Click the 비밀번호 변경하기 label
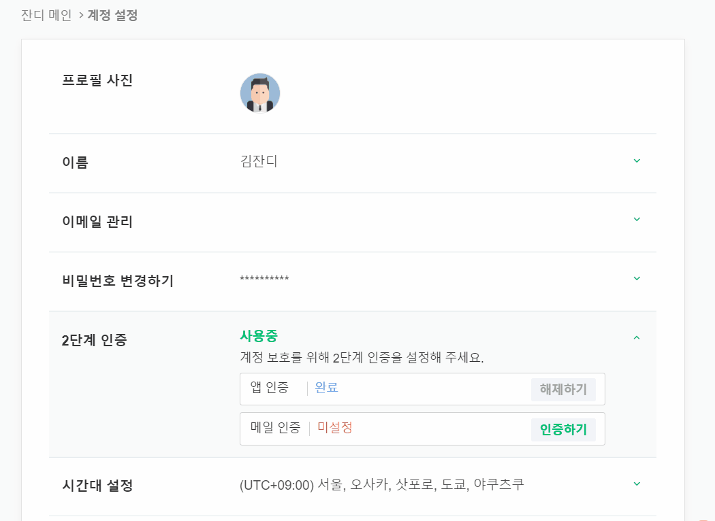Viewport: 715px width, 521px height. 118,280
